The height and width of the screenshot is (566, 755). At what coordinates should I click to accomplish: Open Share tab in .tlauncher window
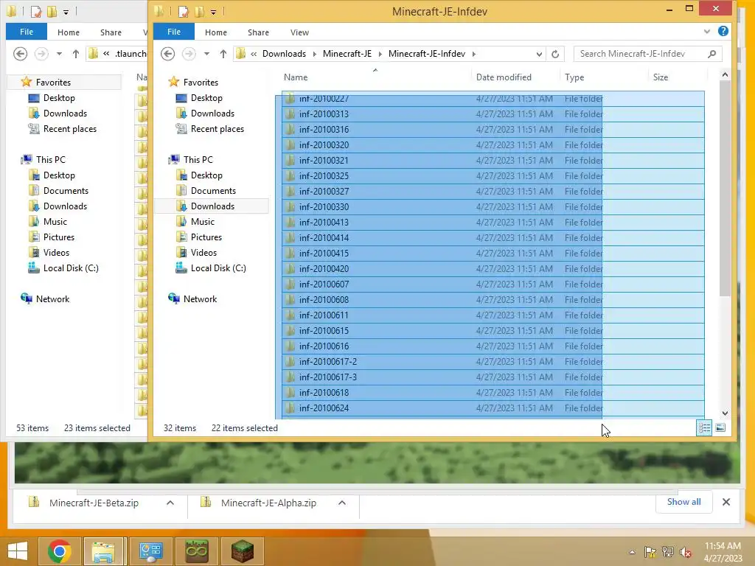[111, 32]
